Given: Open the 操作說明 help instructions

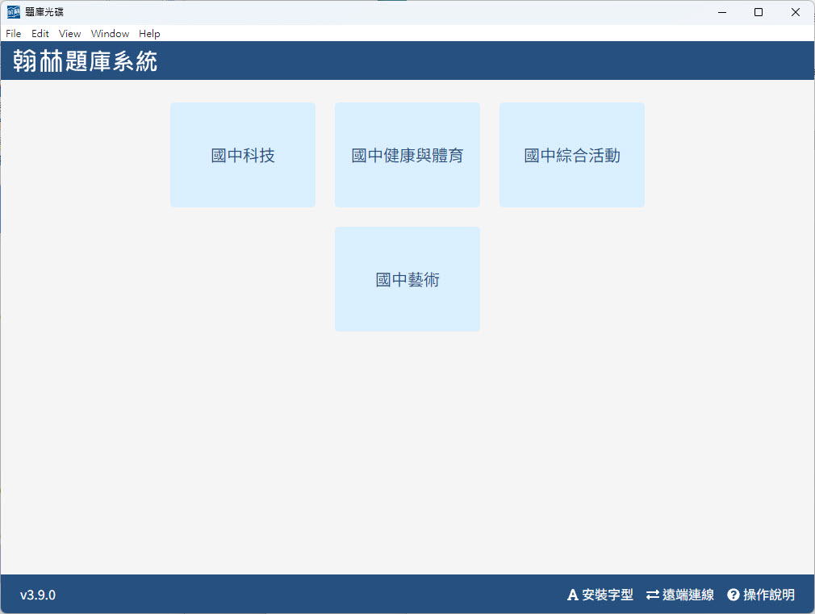Looking at the screenshot, I should pyautogui.click(x=761, y=595).
